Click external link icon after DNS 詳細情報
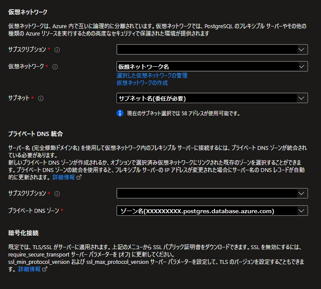The width and height of the screenshot is (321, 289). [79, 177]
